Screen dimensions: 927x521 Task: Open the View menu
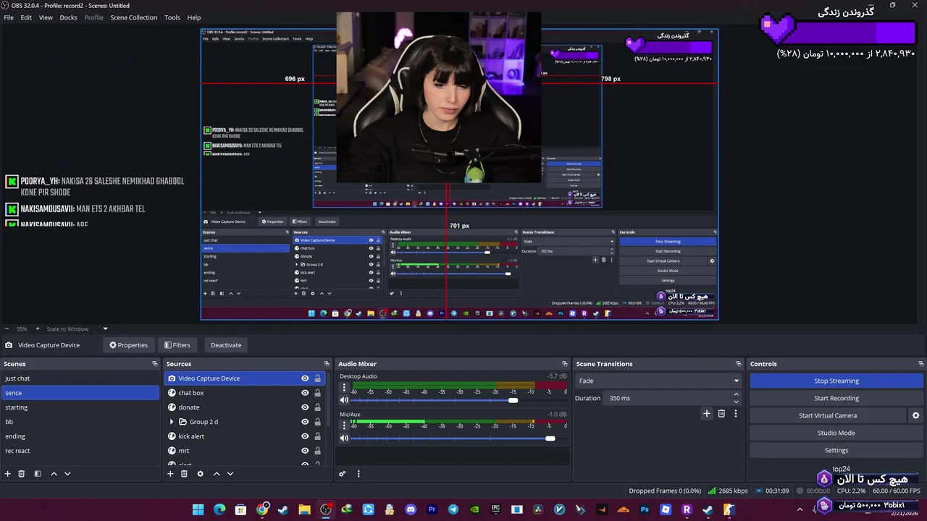(x=46, y=17)
